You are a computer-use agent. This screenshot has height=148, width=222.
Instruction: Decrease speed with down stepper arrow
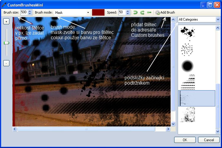[x=128, y=14]
